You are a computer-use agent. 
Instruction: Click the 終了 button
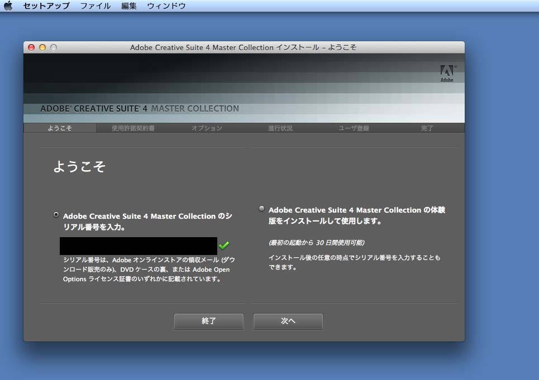[x=209, y=321]
